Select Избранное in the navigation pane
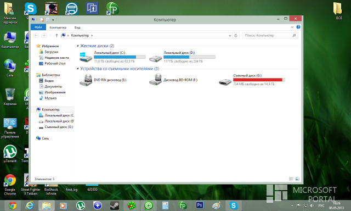351x211 pixels. (50, 46)
